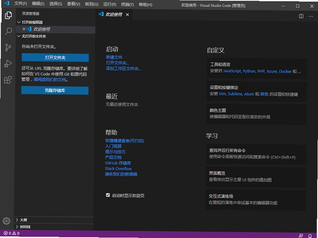The image size is (318, 238).
Task: Open the Explorer view in activity bar
Action: (8, 15)
